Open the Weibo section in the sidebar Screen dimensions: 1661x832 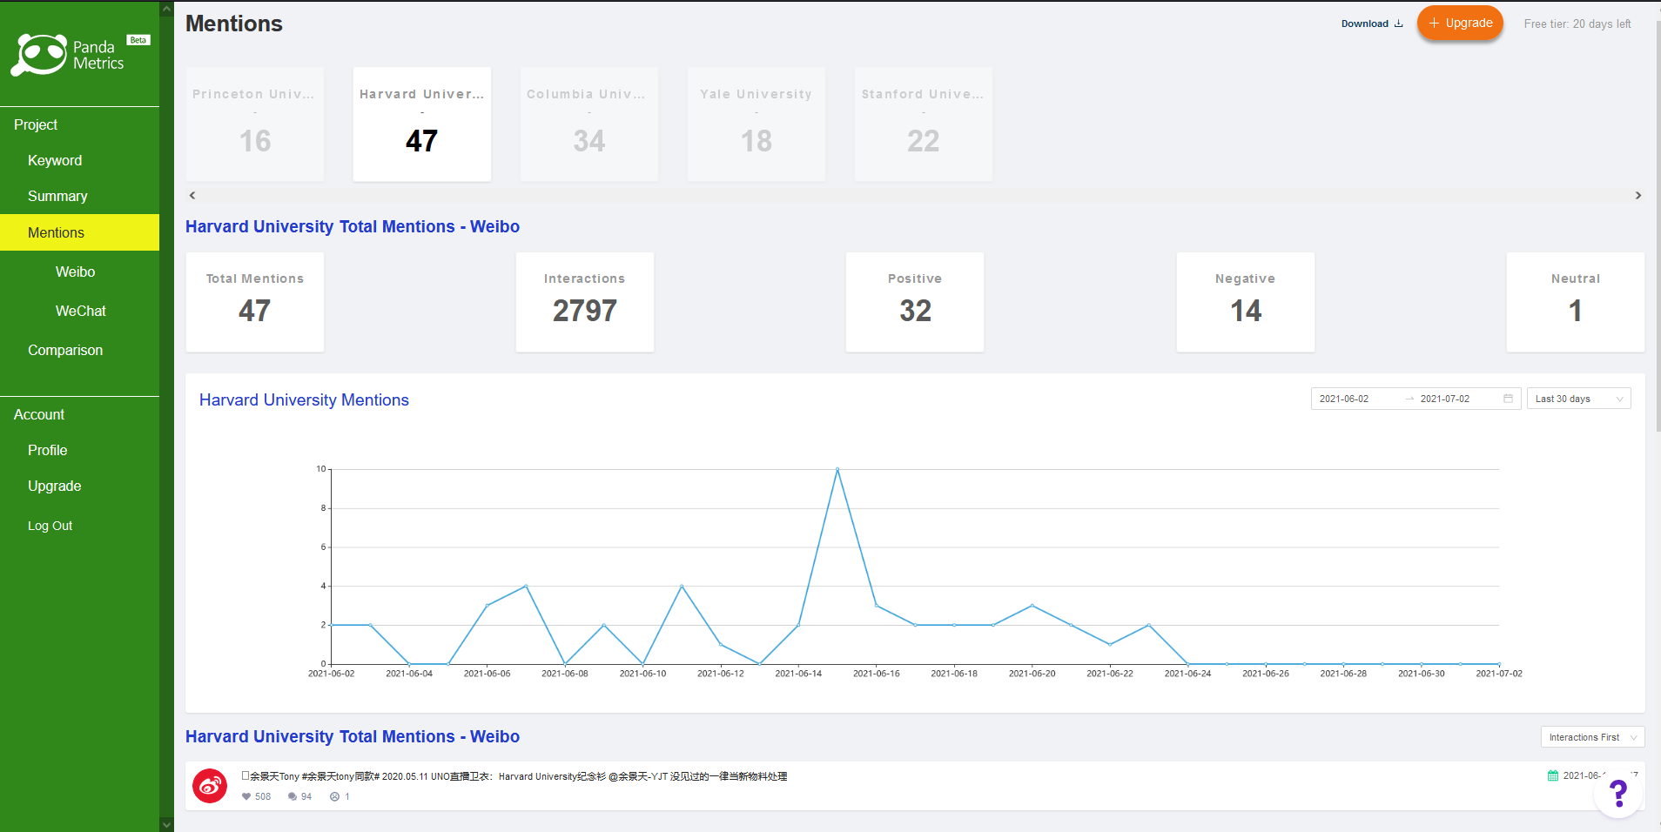click(x=76, y=272)
